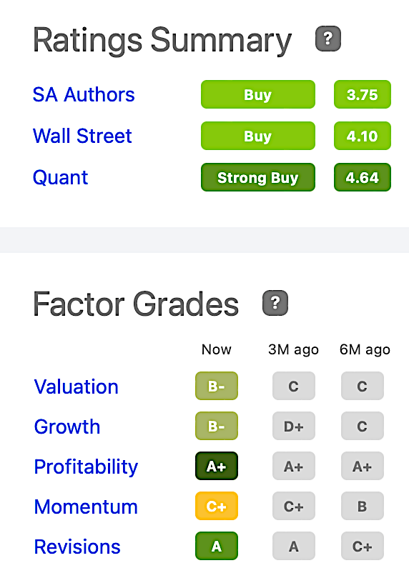Open the Profitability factor grade link
Image resolution: width=409 pixels, height=573 pixels.
[x=86, y=467]
